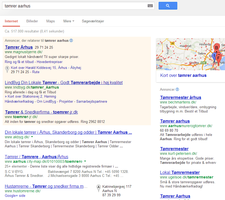Click the map thumbnail of Aarhus area

pos(190,54)
